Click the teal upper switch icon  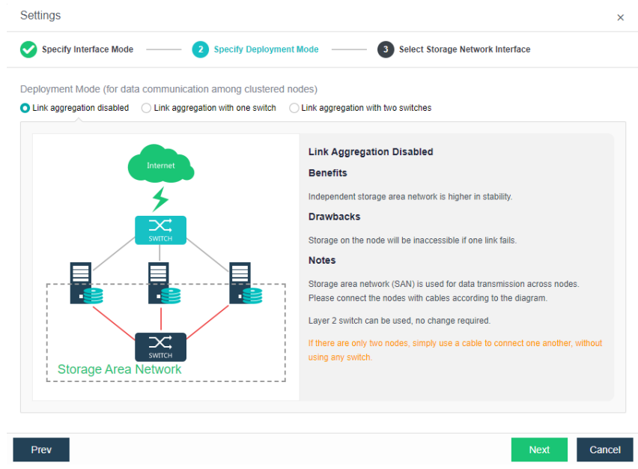[160, 229]
